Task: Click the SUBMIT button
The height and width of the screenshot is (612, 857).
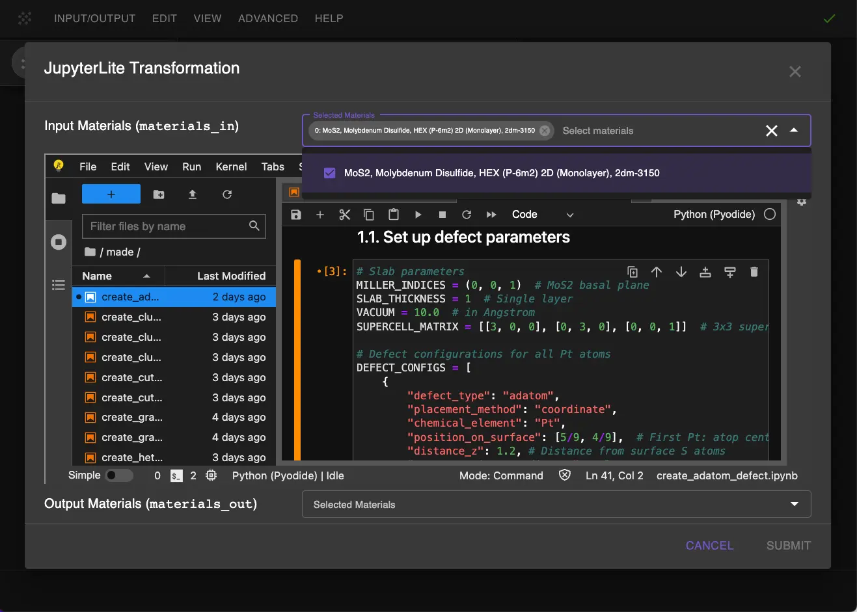Action: coord(788,546)
